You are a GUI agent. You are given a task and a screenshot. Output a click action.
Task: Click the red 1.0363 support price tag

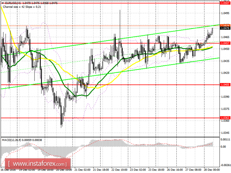[225, 118]
